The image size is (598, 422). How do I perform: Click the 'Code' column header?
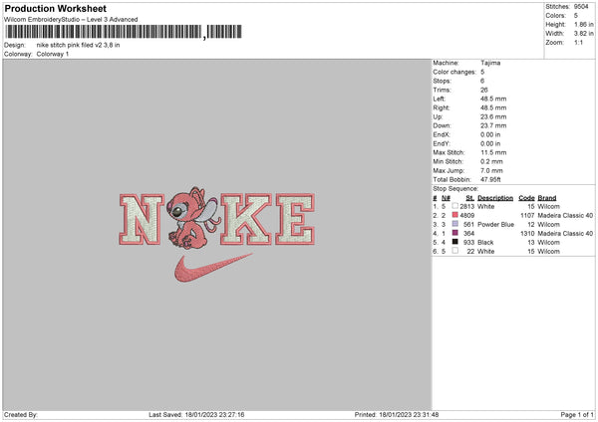(x=526, y=198)
